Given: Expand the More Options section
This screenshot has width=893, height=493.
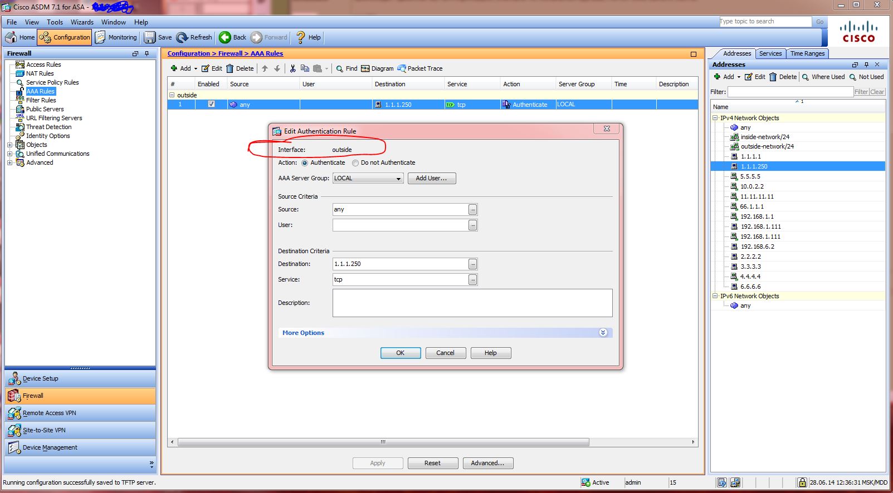Looking at the screenshot, I should pyautogui.click(x=603, y=332).
